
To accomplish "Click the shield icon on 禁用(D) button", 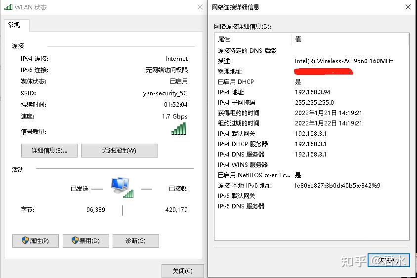I will [x=75, y=240].
